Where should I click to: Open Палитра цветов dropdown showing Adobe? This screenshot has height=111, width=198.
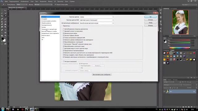pos(97,17)
